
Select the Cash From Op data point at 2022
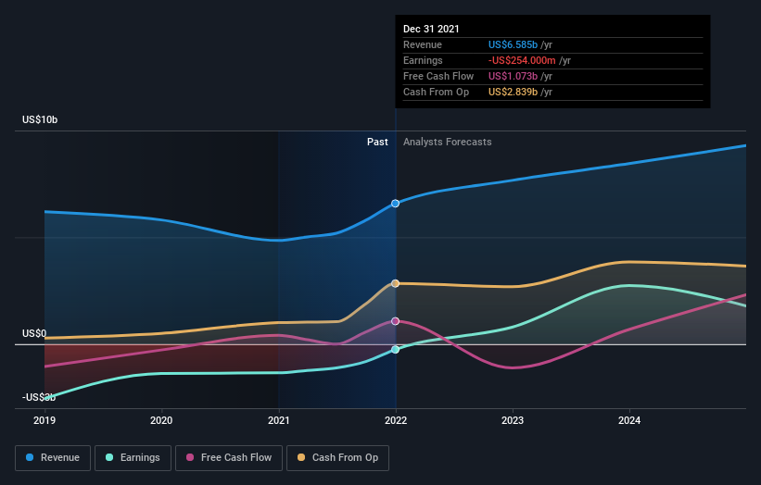[396, 283]
